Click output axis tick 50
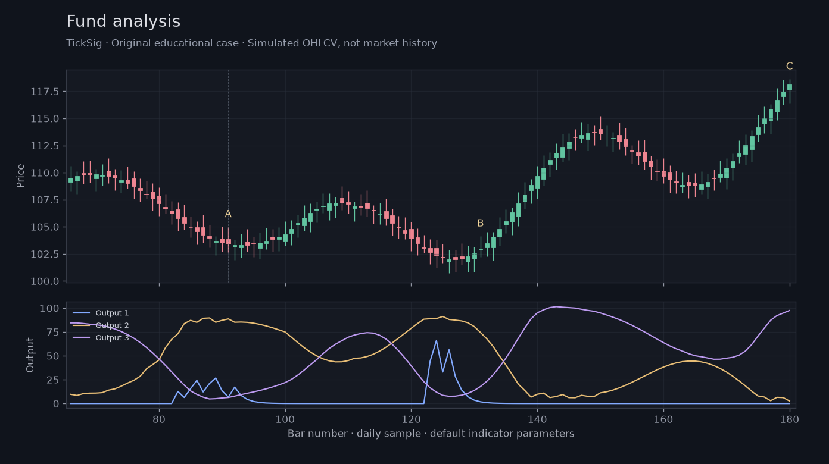 52,356
